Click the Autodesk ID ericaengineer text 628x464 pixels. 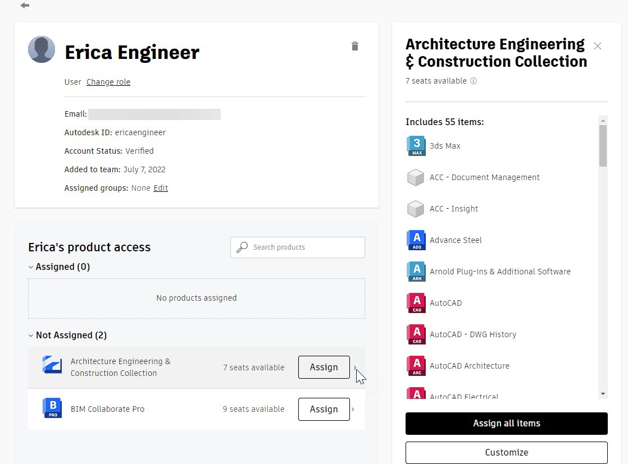[x=115, y=132]
